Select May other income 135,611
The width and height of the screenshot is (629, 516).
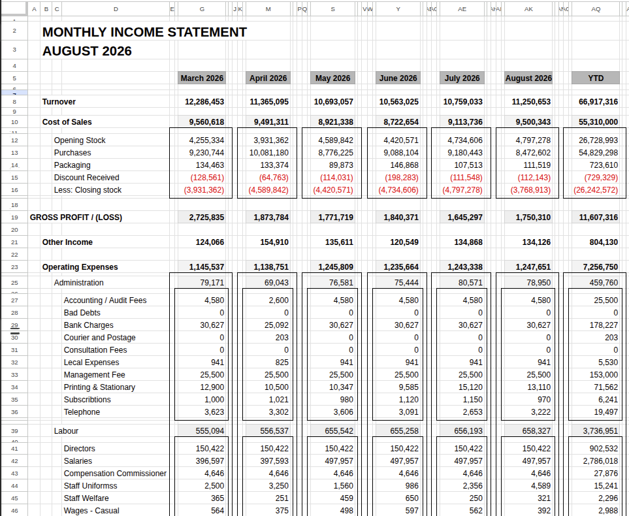click(x=339, y=242)
